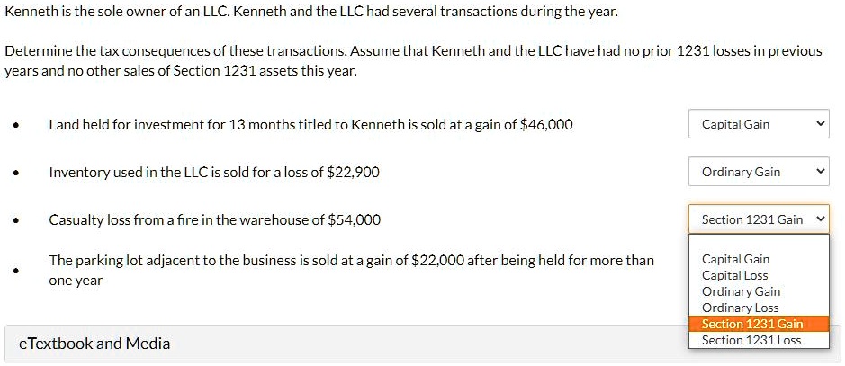Click the chevron arrow on the inventory loss dropdown
Viewport: 845px width, 366px height.
click(x=820, y=172)
